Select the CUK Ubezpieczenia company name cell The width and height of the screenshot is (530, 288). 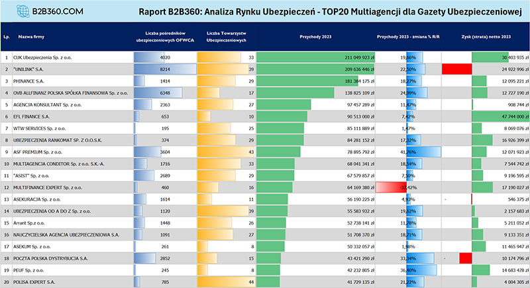coord(46,57)
